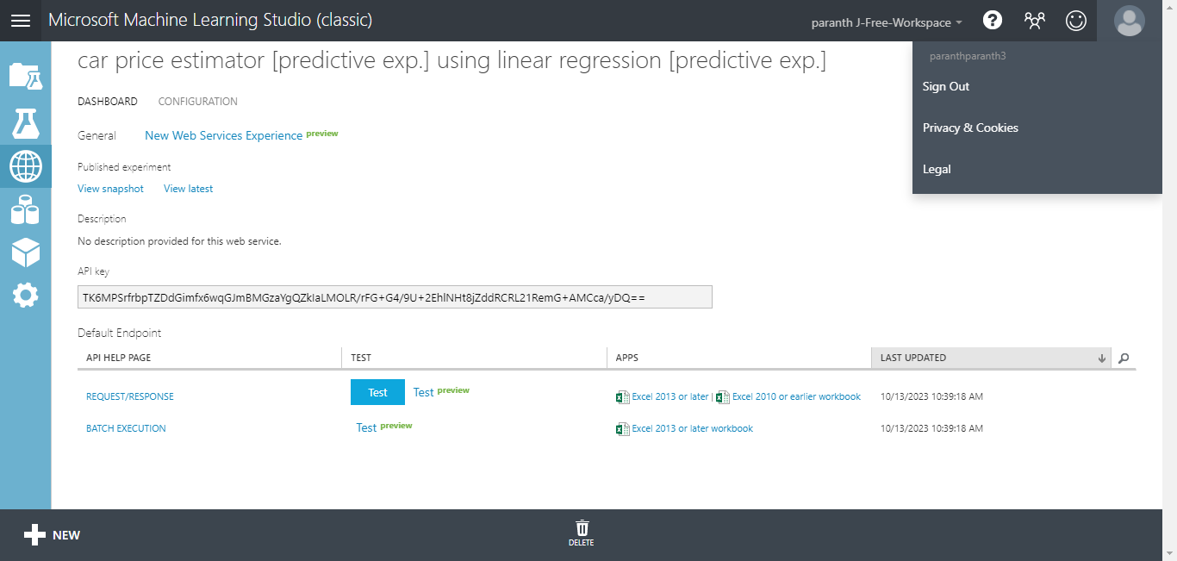Toggle the LAST UPDATED sort arrow
This screenshot has width=1177, height=561.
tap(1100, 357)
